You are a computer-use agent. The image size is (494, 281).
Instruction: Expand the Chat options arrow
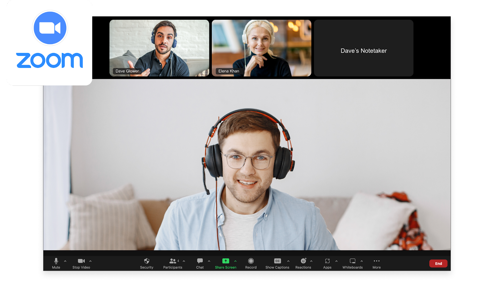(x=209, y=261)
